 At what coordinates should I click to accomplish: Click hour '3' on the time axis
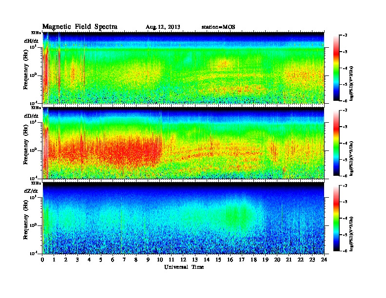point(77,260)
